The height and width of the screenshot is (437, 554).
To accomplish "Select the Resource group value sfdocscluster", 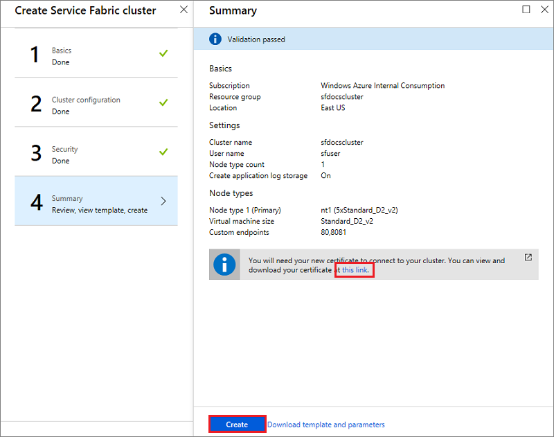I will tap(342, 96).
